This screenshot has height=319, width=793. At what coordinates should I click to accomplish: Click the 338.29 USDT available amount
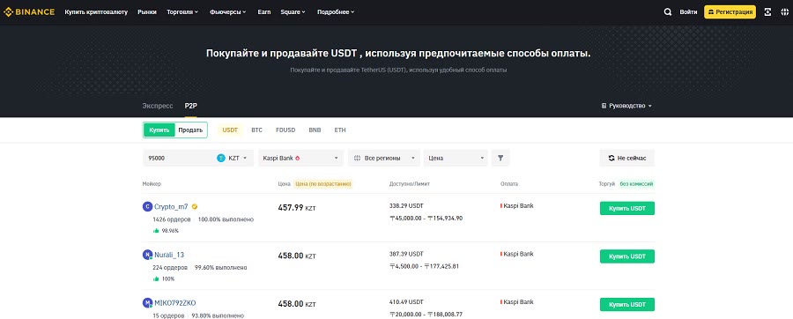point(406,205)
